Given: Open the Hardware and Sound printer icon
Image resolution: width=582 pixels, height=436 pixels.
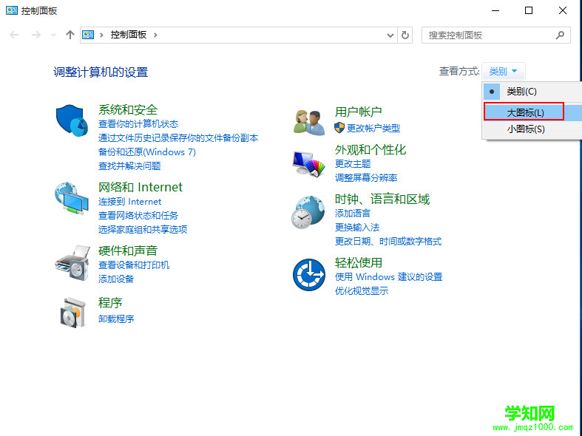Looking at the screenshot, I should 72,260.
